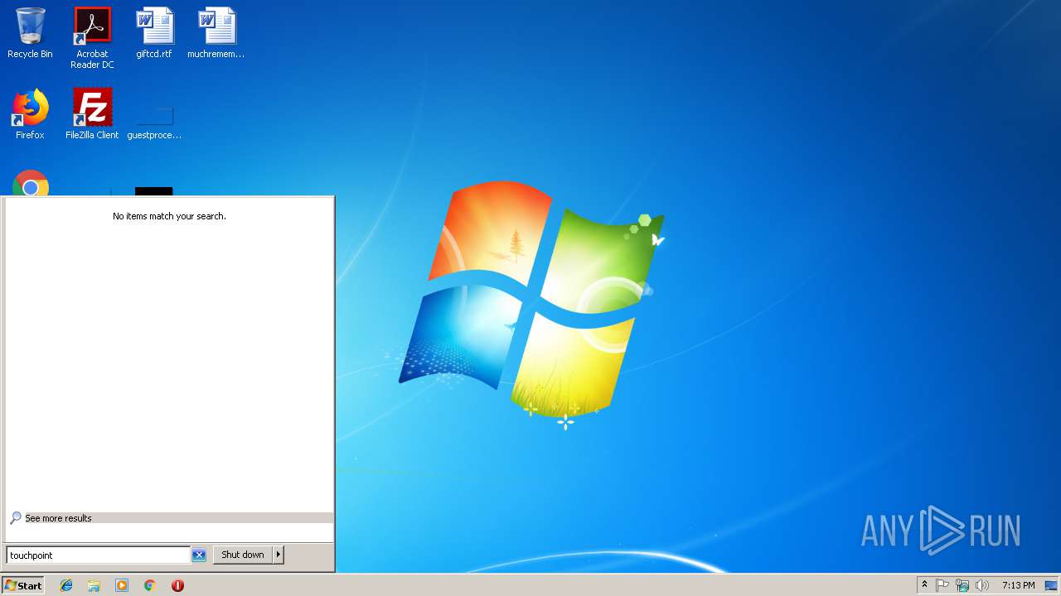The image size is (1061, 596).
Task: Launch Acrobat Reader DC shortcut
Action: (92, 38)
